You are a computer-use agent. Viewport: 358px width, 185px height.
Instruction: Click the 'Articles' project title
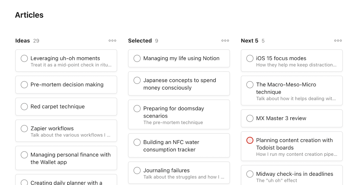(x=29, y=15)
